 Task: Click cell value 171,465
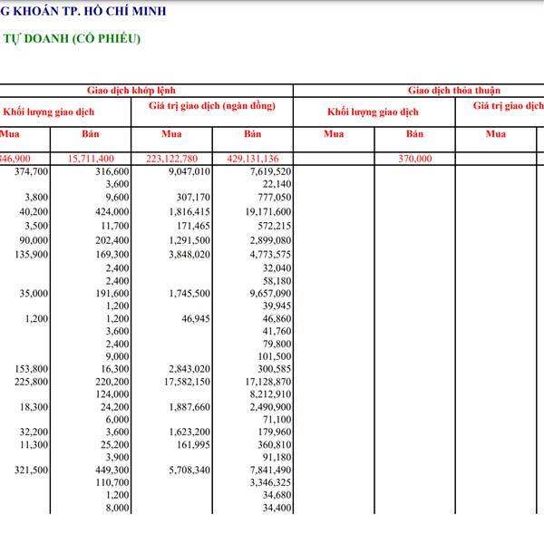[x=194, y=226]
